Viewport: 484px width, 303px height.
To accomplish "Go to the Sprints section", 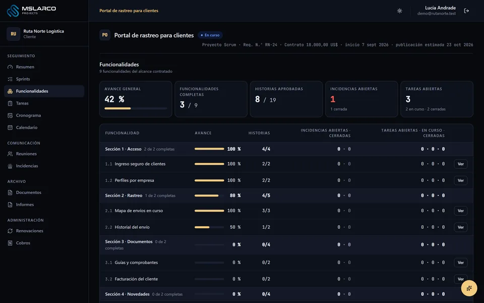I will [44, 79].
